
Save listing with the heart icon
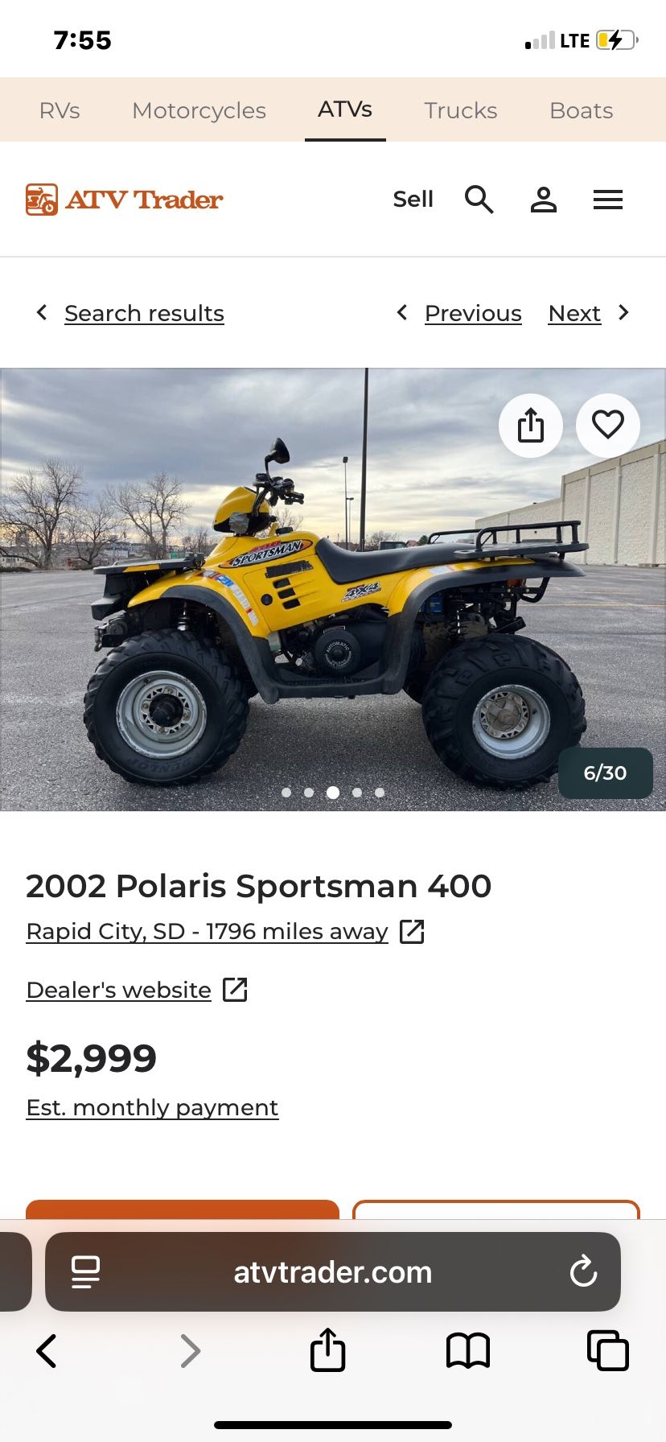point(608,425)
